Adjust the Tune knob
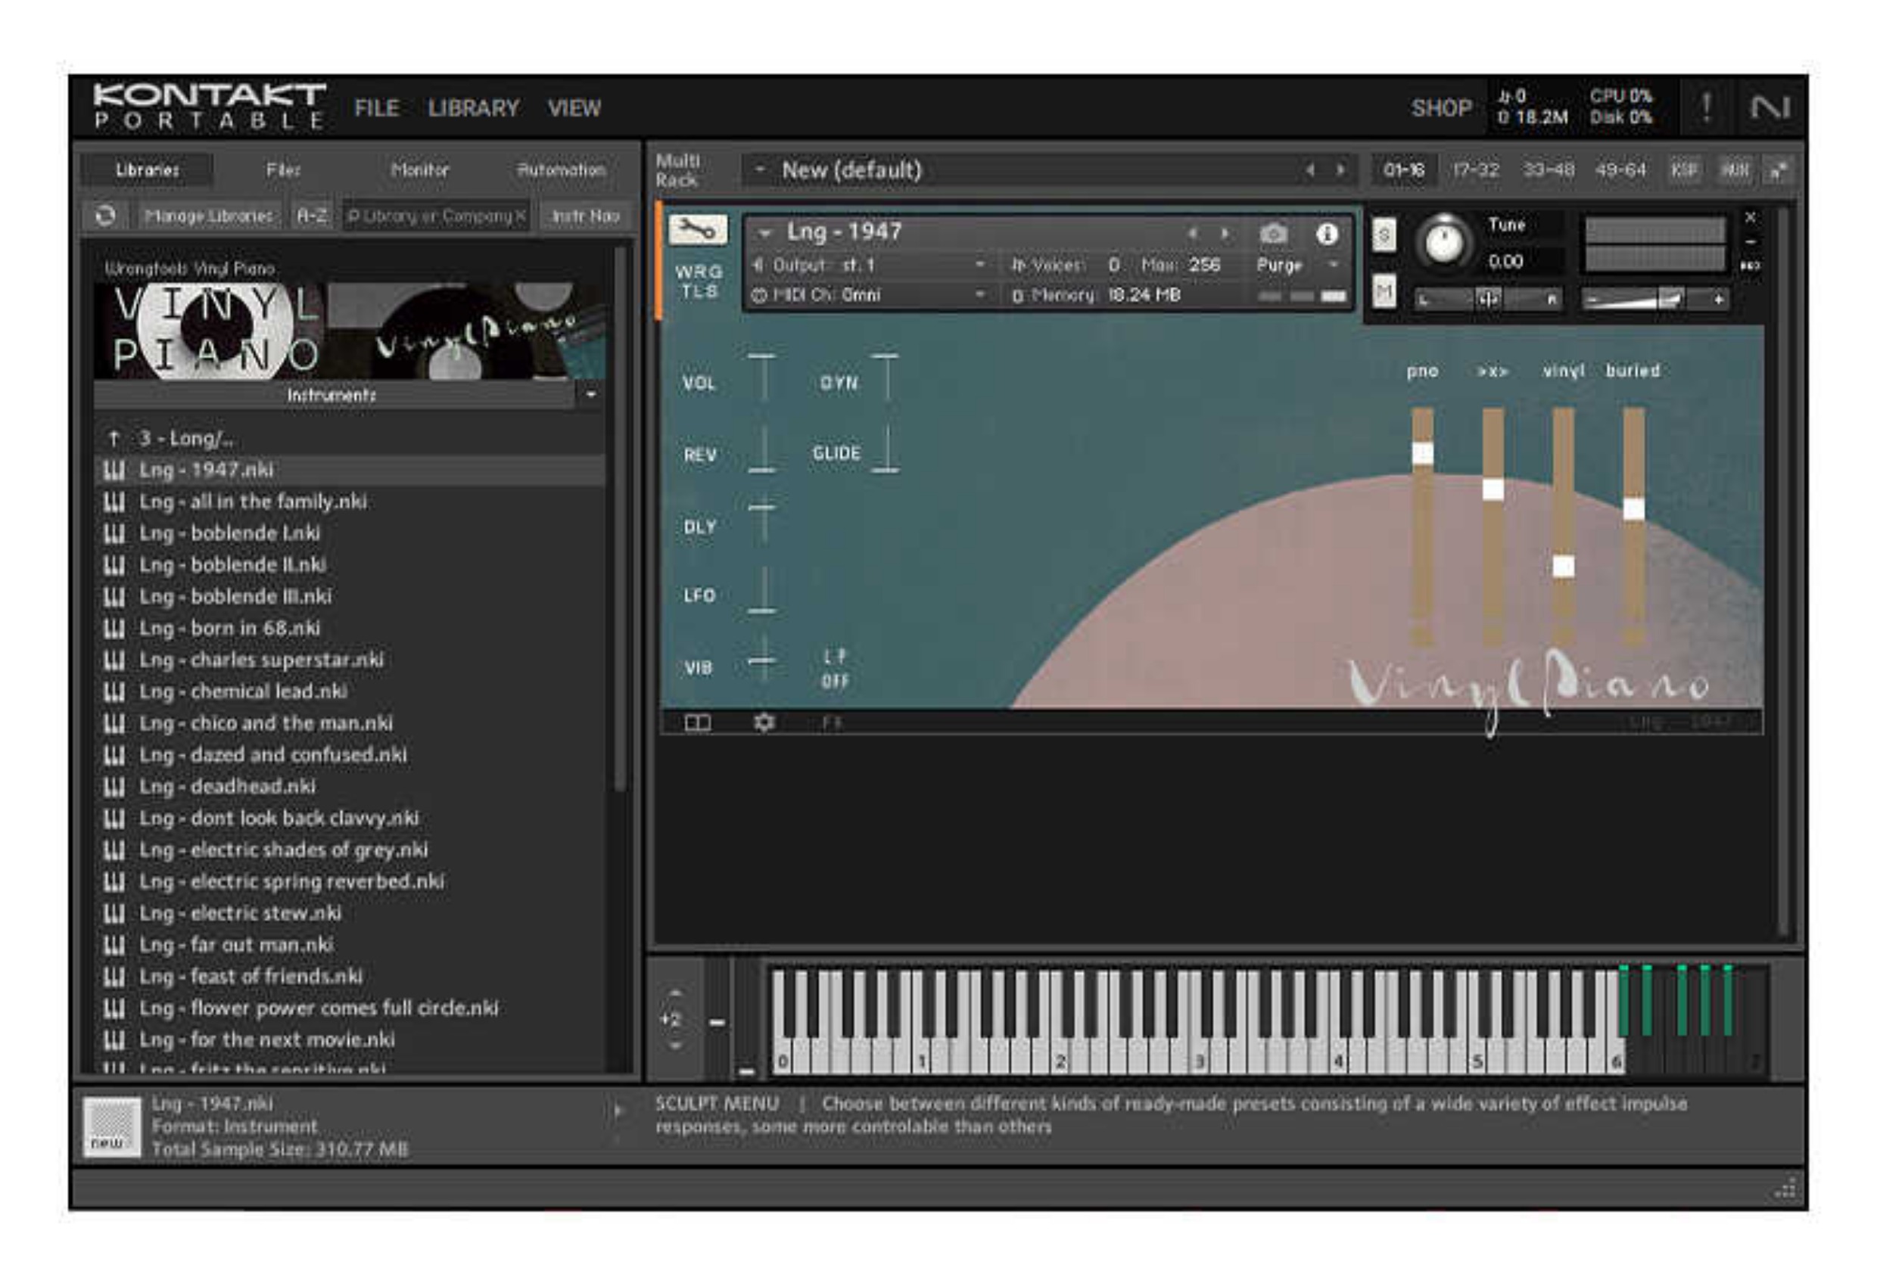 1444,241
